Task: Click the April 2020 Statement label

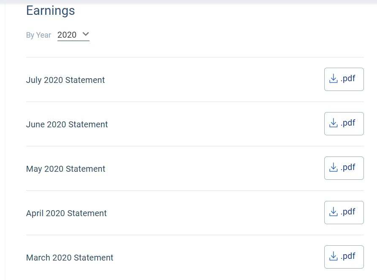Action: 66,213
